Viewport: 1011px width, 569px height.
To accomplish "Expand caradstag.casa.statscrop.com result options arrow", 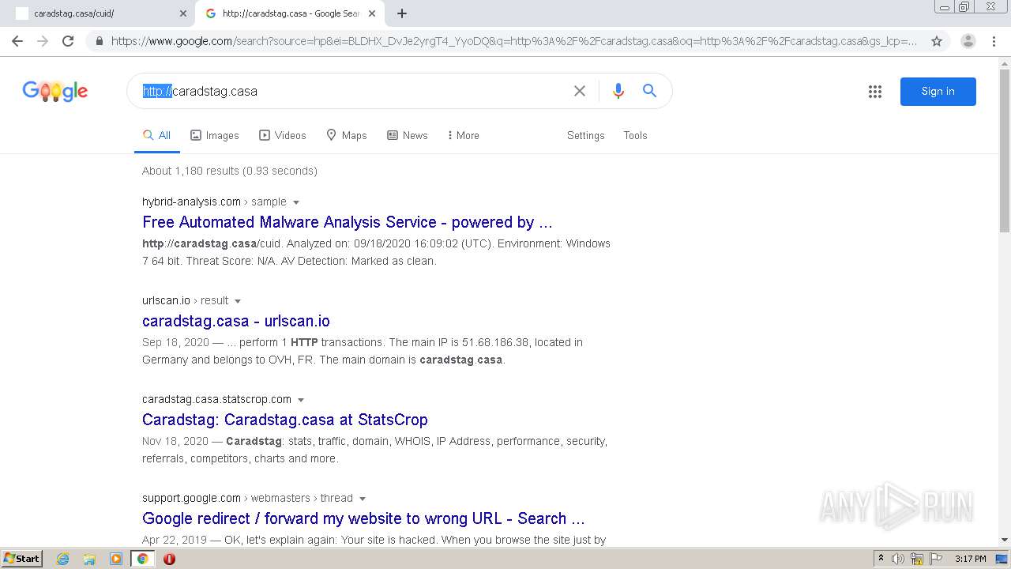I will click(x=301, y=400).
